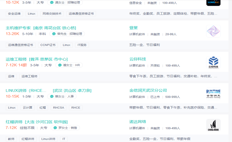Click 20-99人 company size
The image size is (232, 142).
(171, 34)
